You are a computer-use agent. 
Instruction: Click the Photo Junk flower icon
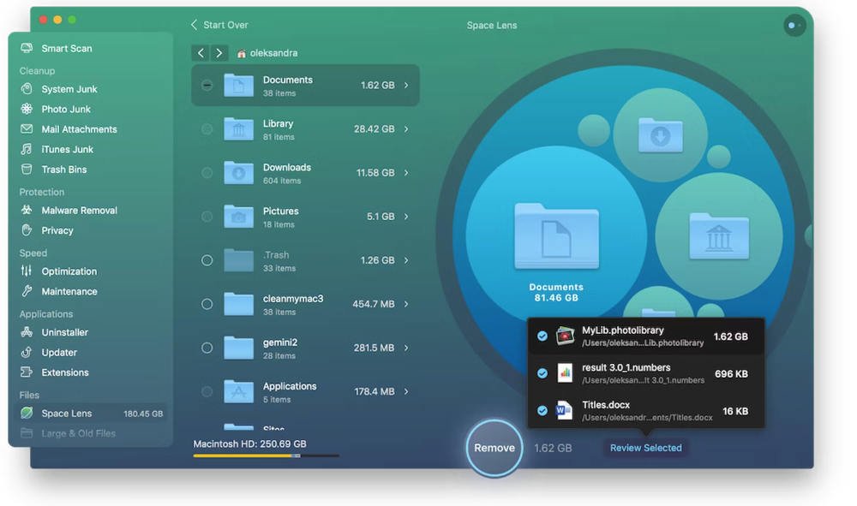27,109
